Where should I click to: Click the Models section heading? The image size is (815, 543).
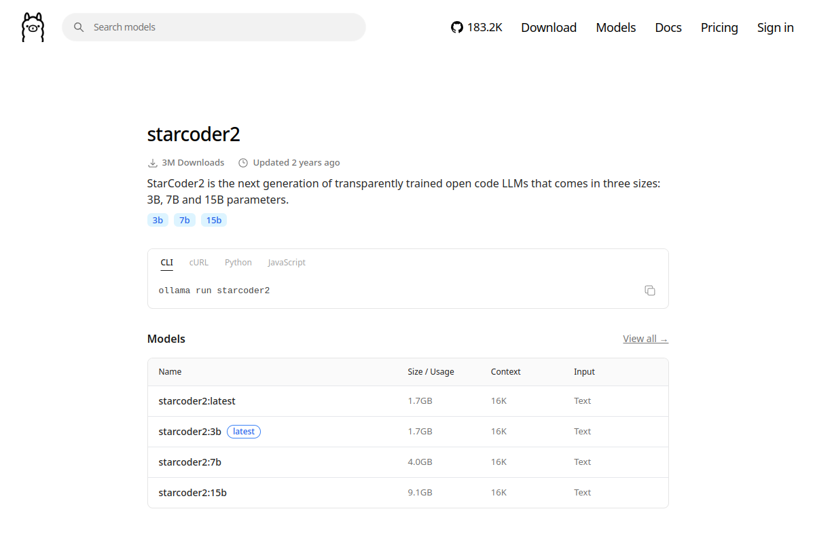(166, 339)
